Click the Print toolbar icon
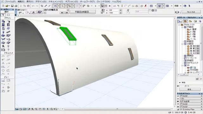The height and width of the screenshot is (114, 203). pos(16,6)
